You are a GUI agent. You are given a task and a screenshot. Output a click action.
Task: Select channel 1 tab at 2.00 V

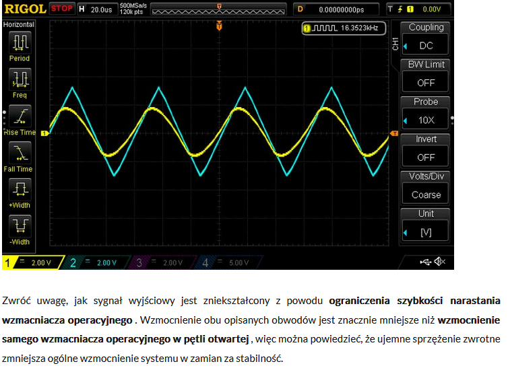click(32, 262)
